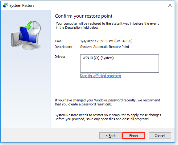Click the System Restore window title text
The width and height of the screenshot is (178, 145).
point(22,6)
